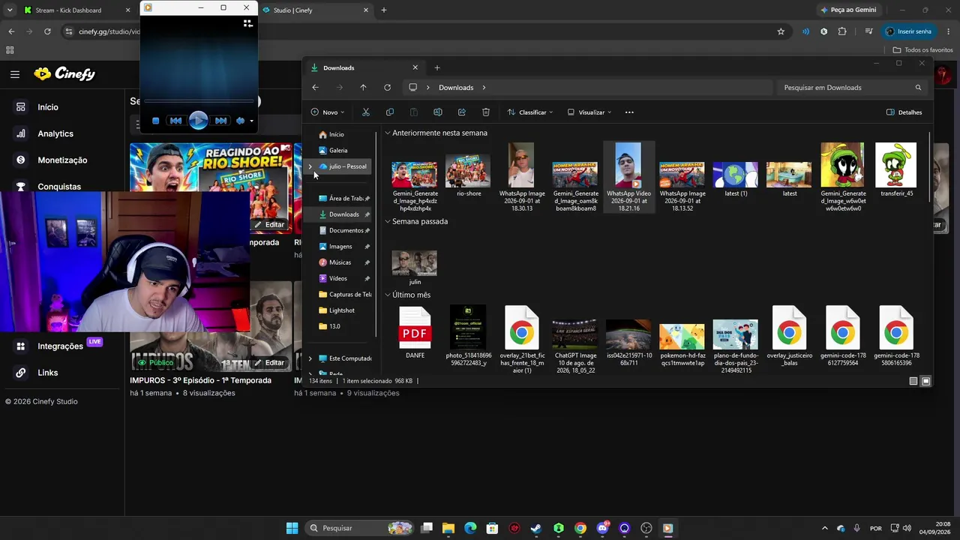The width and height of the screenshot is (960, 540).
Task: Open the Cinefy hamburger menu
Action: click(x=15, y=74)
